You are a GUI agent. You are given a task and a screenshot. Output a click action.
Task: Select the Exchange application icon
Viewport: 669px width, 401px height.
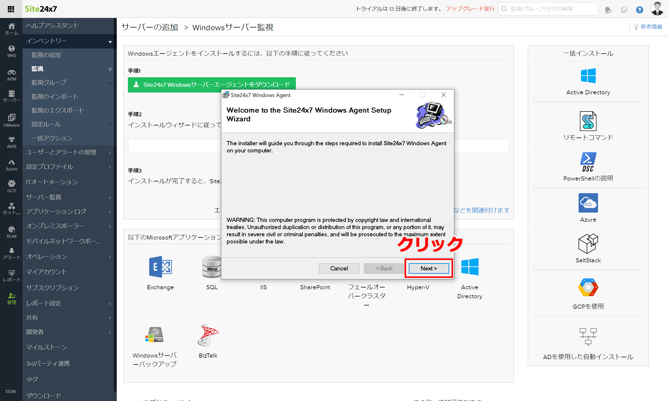[x=160, y=267]
